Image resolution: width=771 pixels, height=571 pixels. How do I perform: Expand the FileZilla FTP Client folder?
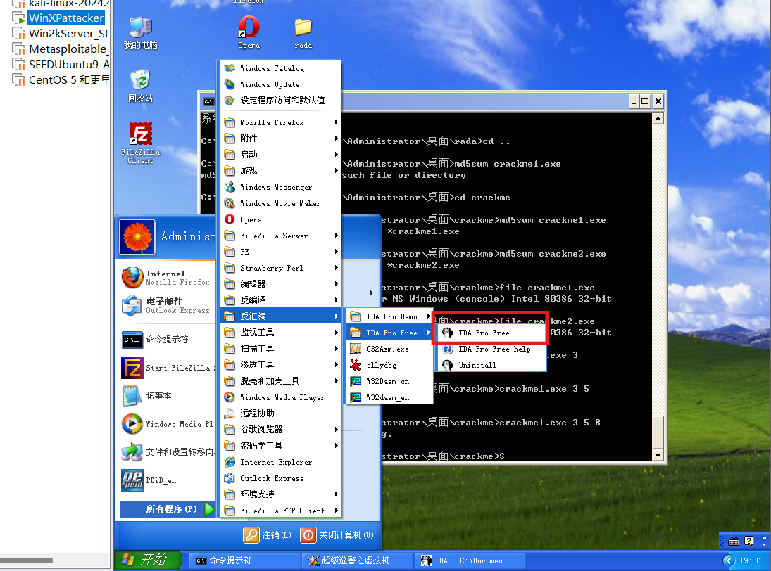[x=280, y=511]
